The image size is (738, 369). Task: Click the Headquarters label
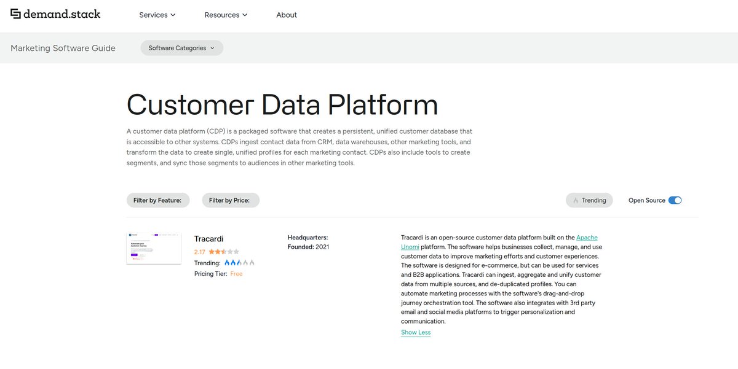[x=307, y=237]
